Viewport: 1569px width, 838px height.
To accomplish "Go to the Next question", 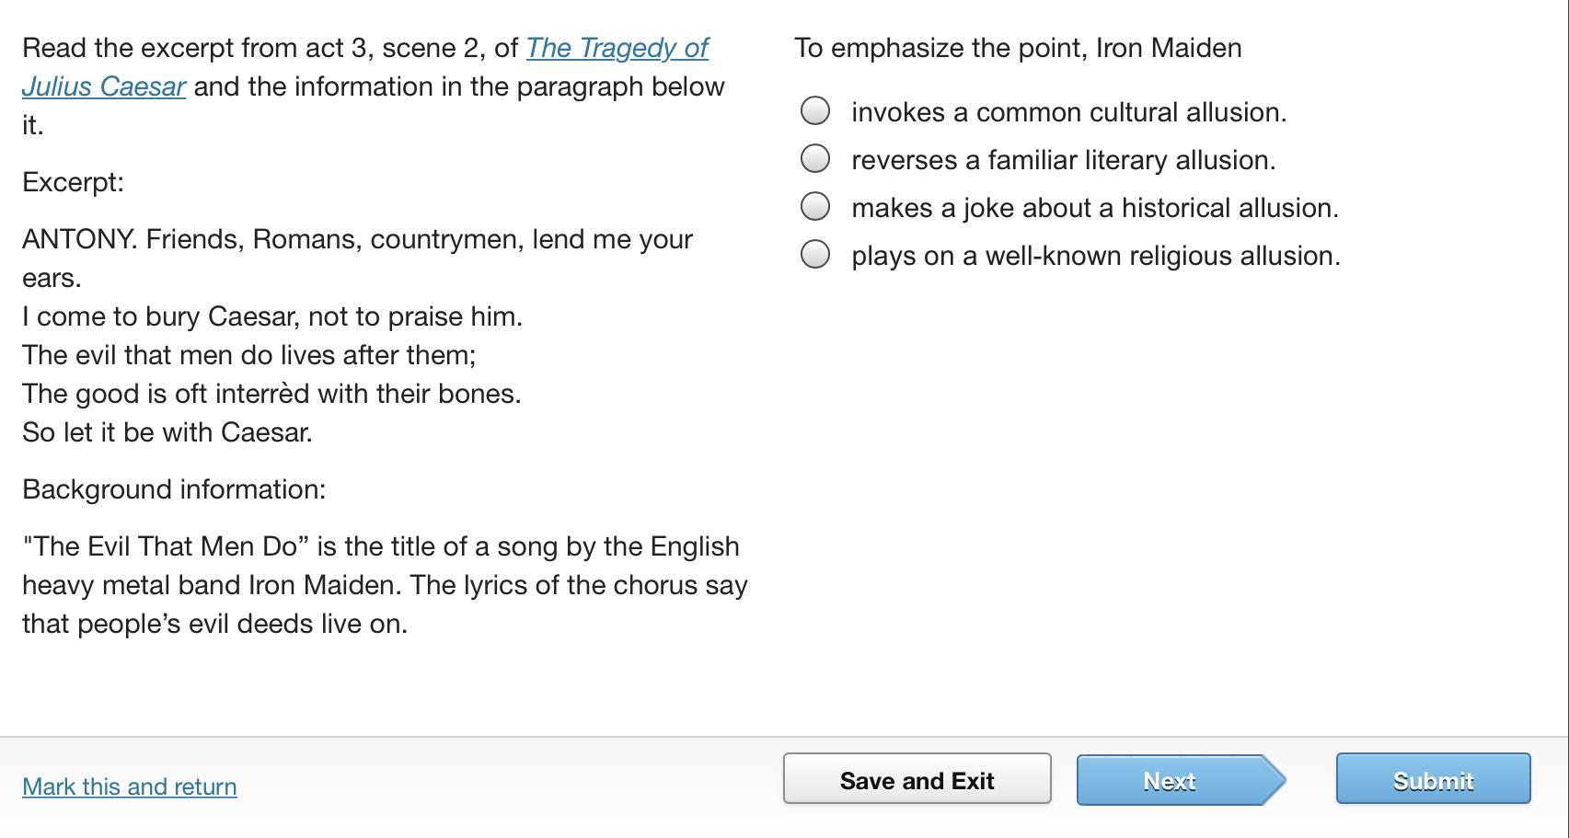I will pos(1170,781).
